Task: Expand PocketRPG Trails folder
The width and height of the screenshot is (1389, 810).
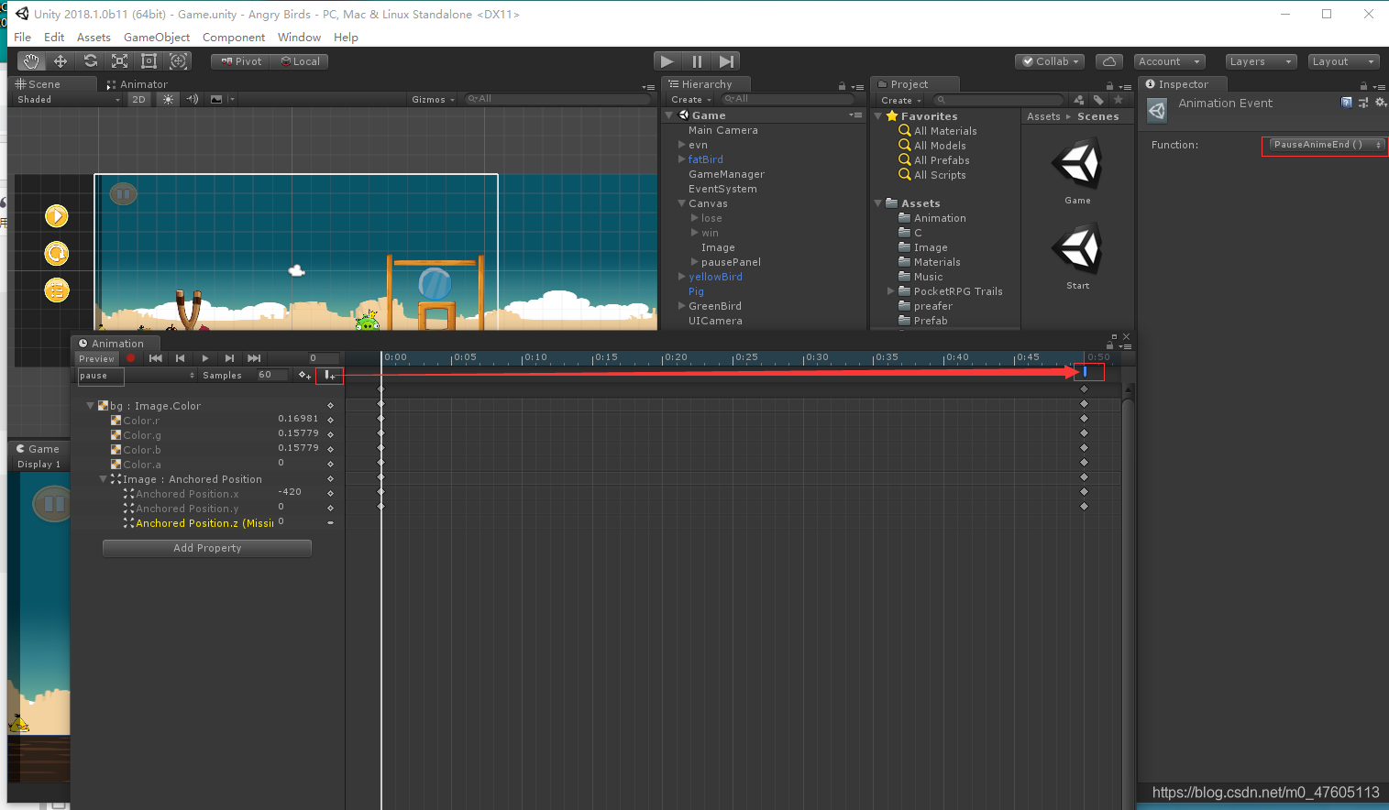Action: (x=890, y=291)
